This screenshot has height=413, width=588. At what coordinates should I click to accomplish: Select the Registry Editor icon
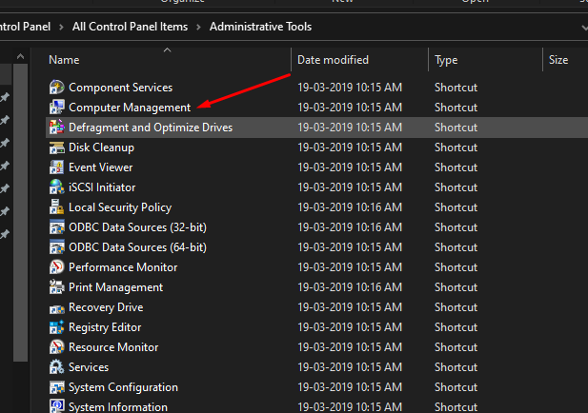56,327
